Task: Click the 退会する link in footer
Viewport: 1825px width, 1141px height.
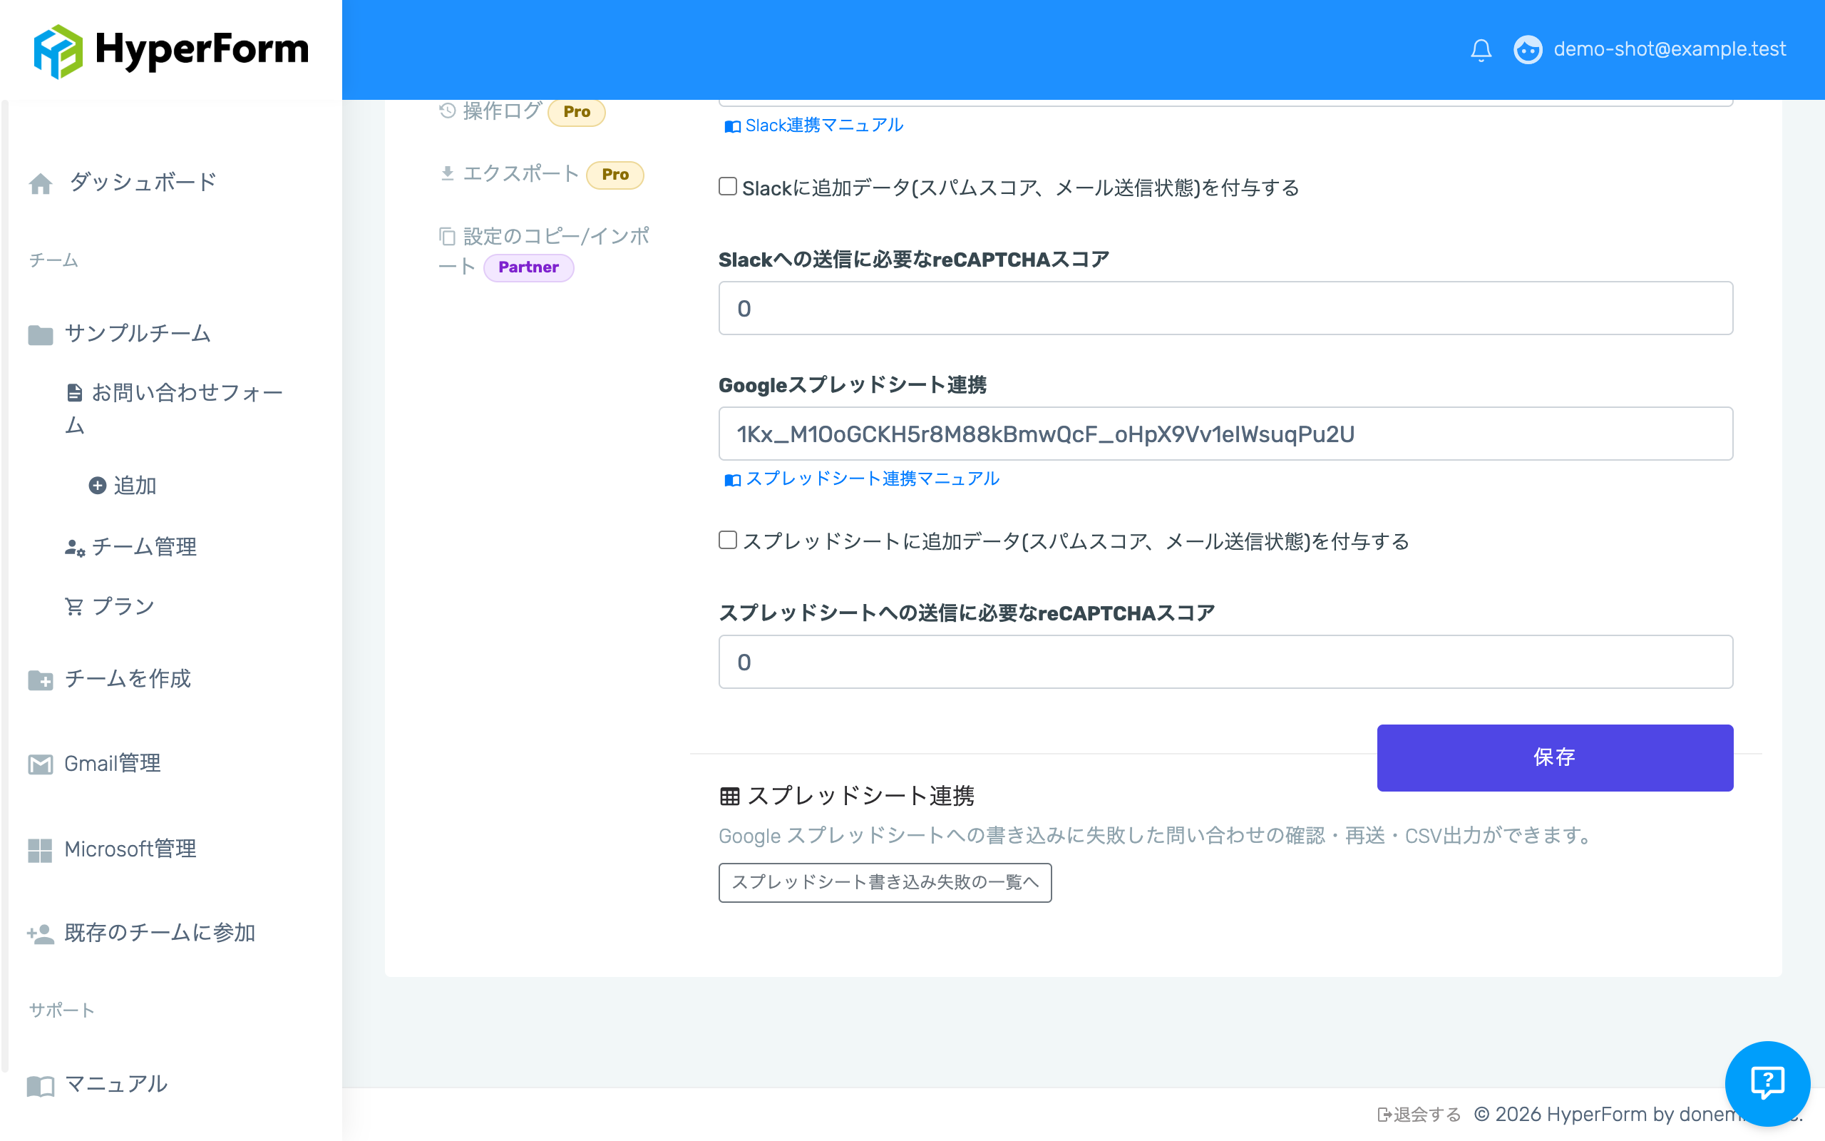Action: click(1426, 1114)
